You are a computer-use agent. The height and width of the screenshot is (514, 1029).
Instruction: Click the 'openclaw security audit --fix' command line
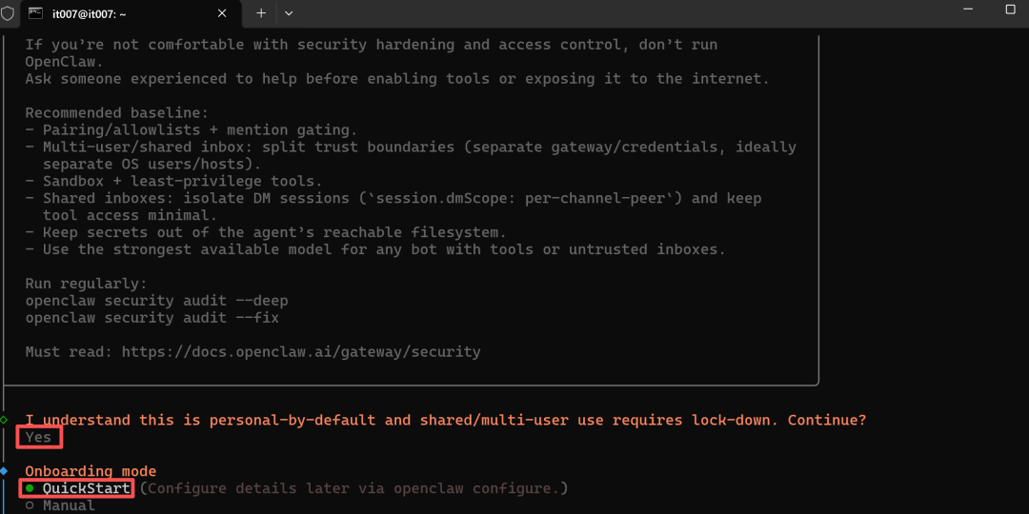coord(152,318)
